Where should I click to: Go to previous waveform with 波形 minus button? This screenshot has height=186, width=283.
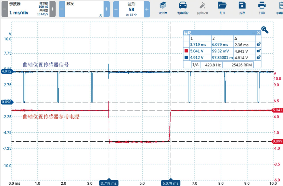pos(116,9)
